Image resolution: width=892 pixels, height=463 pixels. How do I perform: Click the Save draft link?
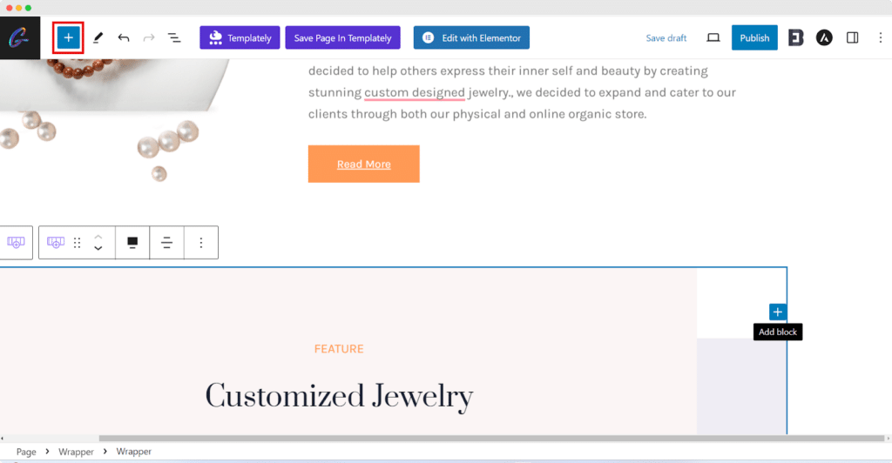(x=666, y=38)
